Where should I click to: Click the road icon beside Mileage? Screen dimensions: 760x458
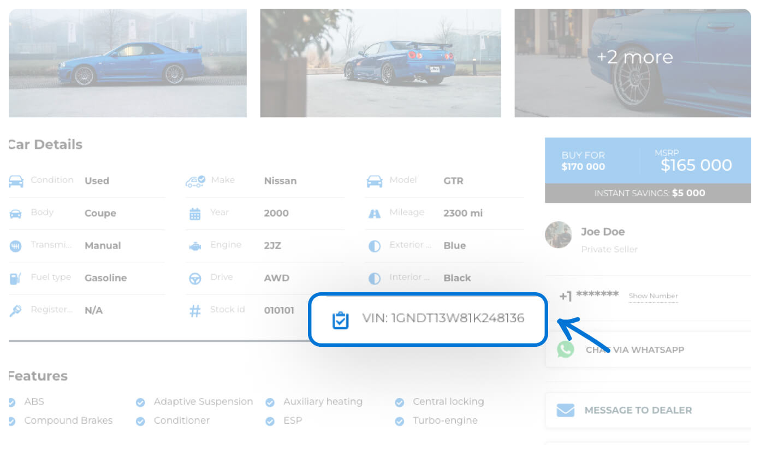click(x=375, y=213)
